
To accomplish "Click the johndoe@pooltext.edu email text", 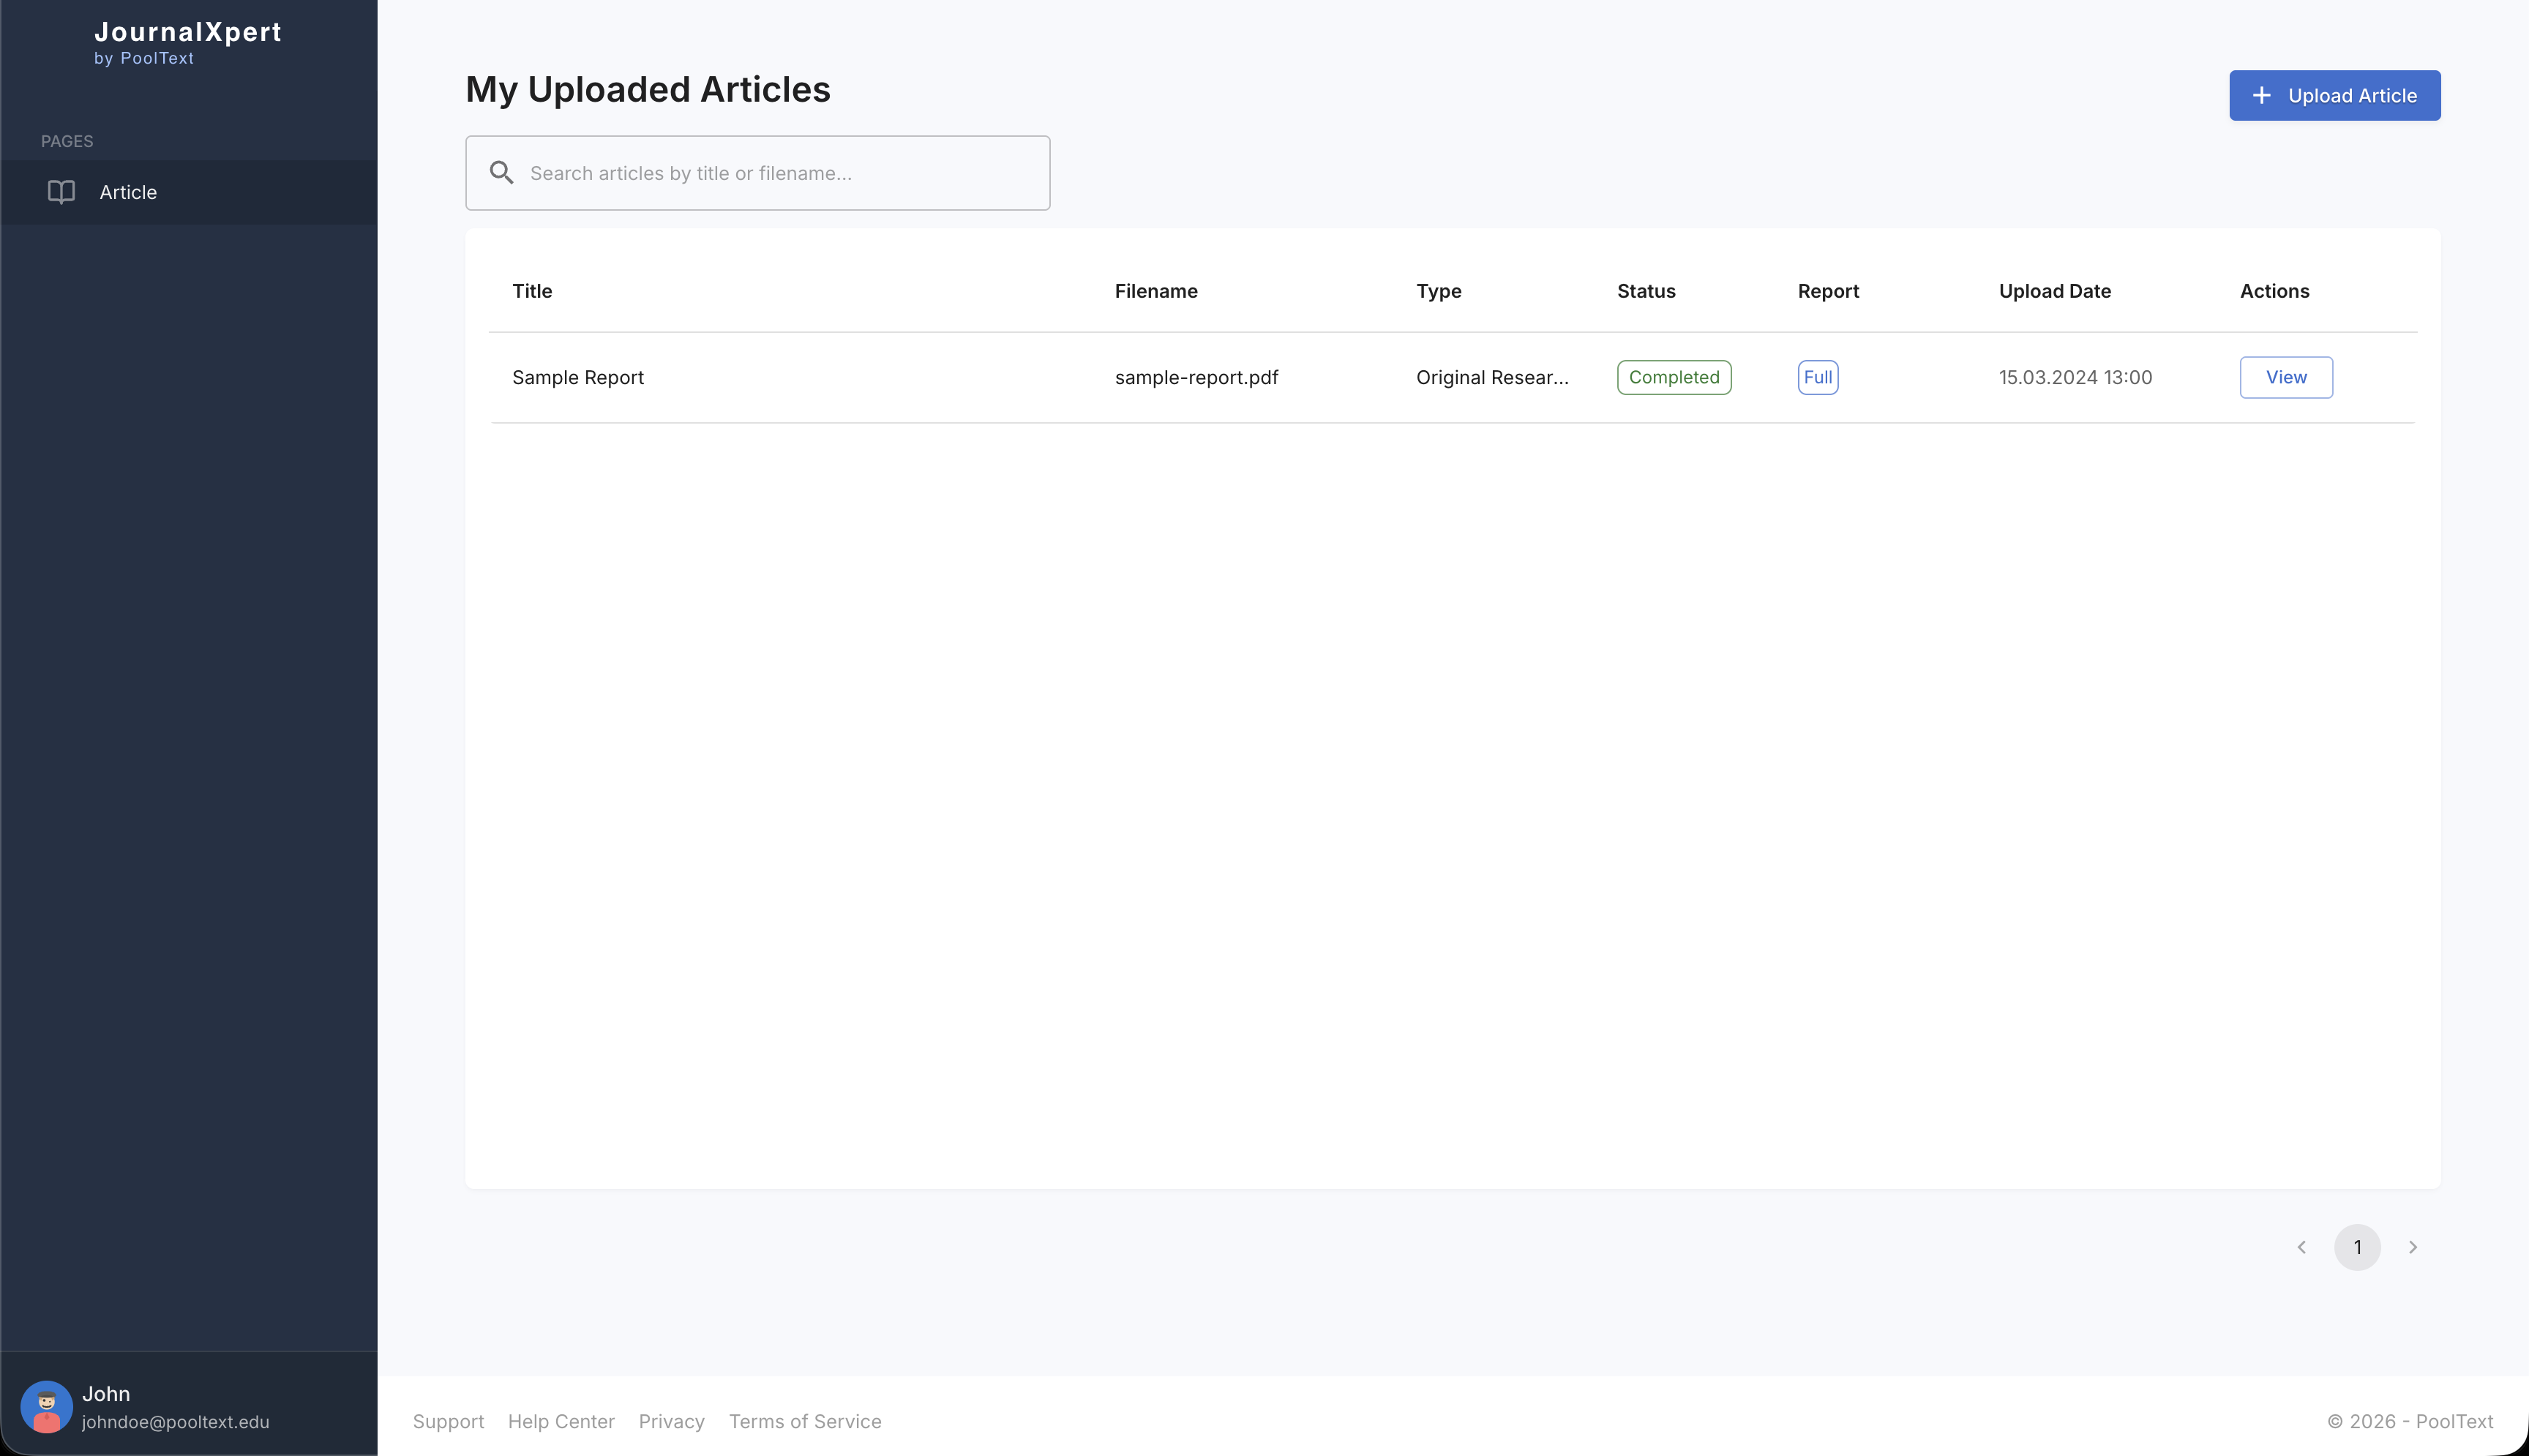I will [176, 1421].
